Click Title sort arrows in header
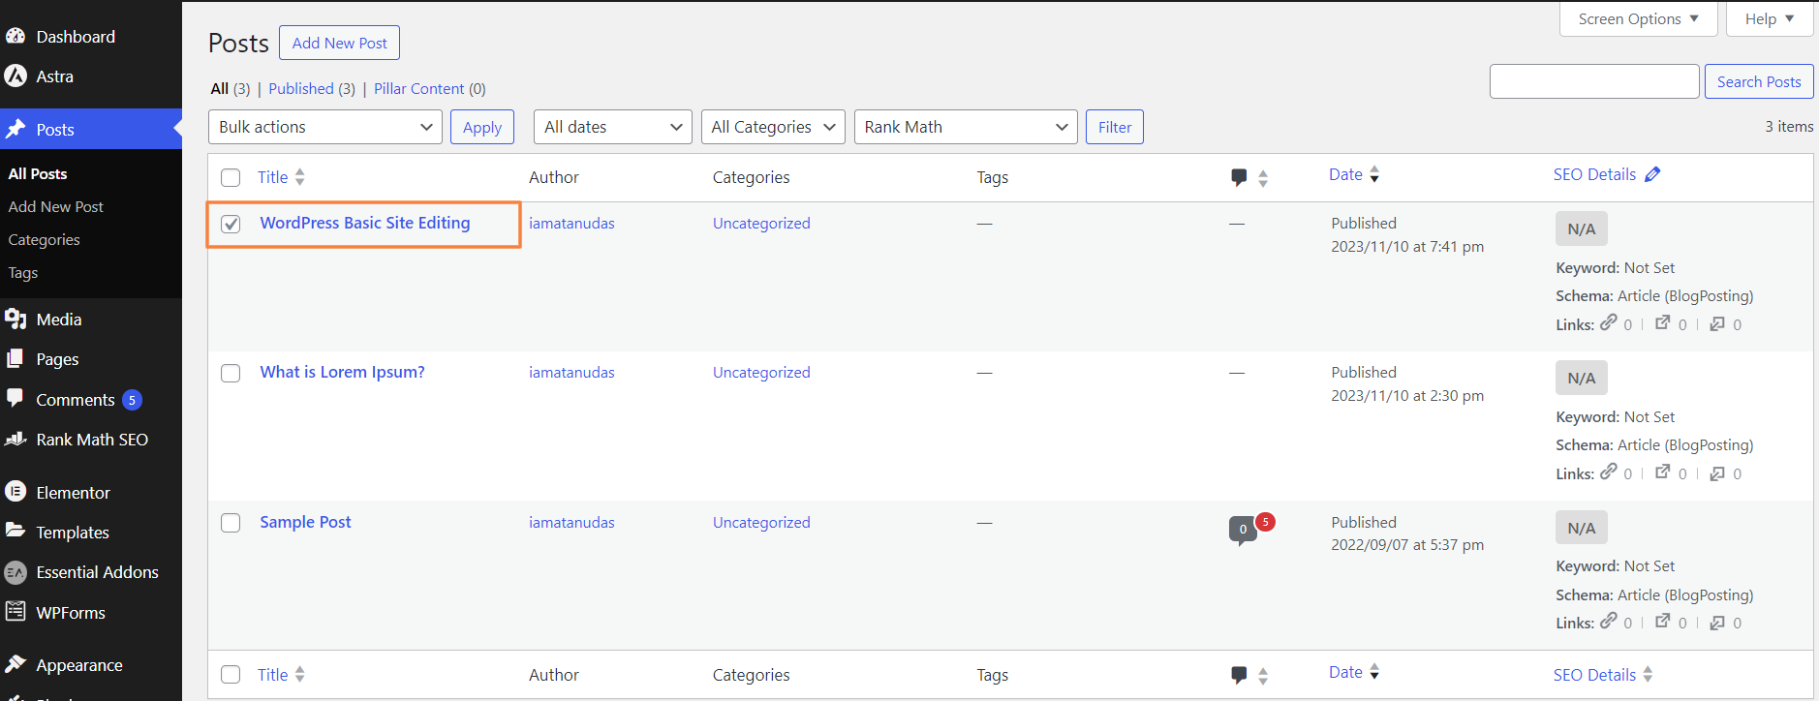Image resolution: width=1819 pixels, height=701 pixels. (300, 177)
